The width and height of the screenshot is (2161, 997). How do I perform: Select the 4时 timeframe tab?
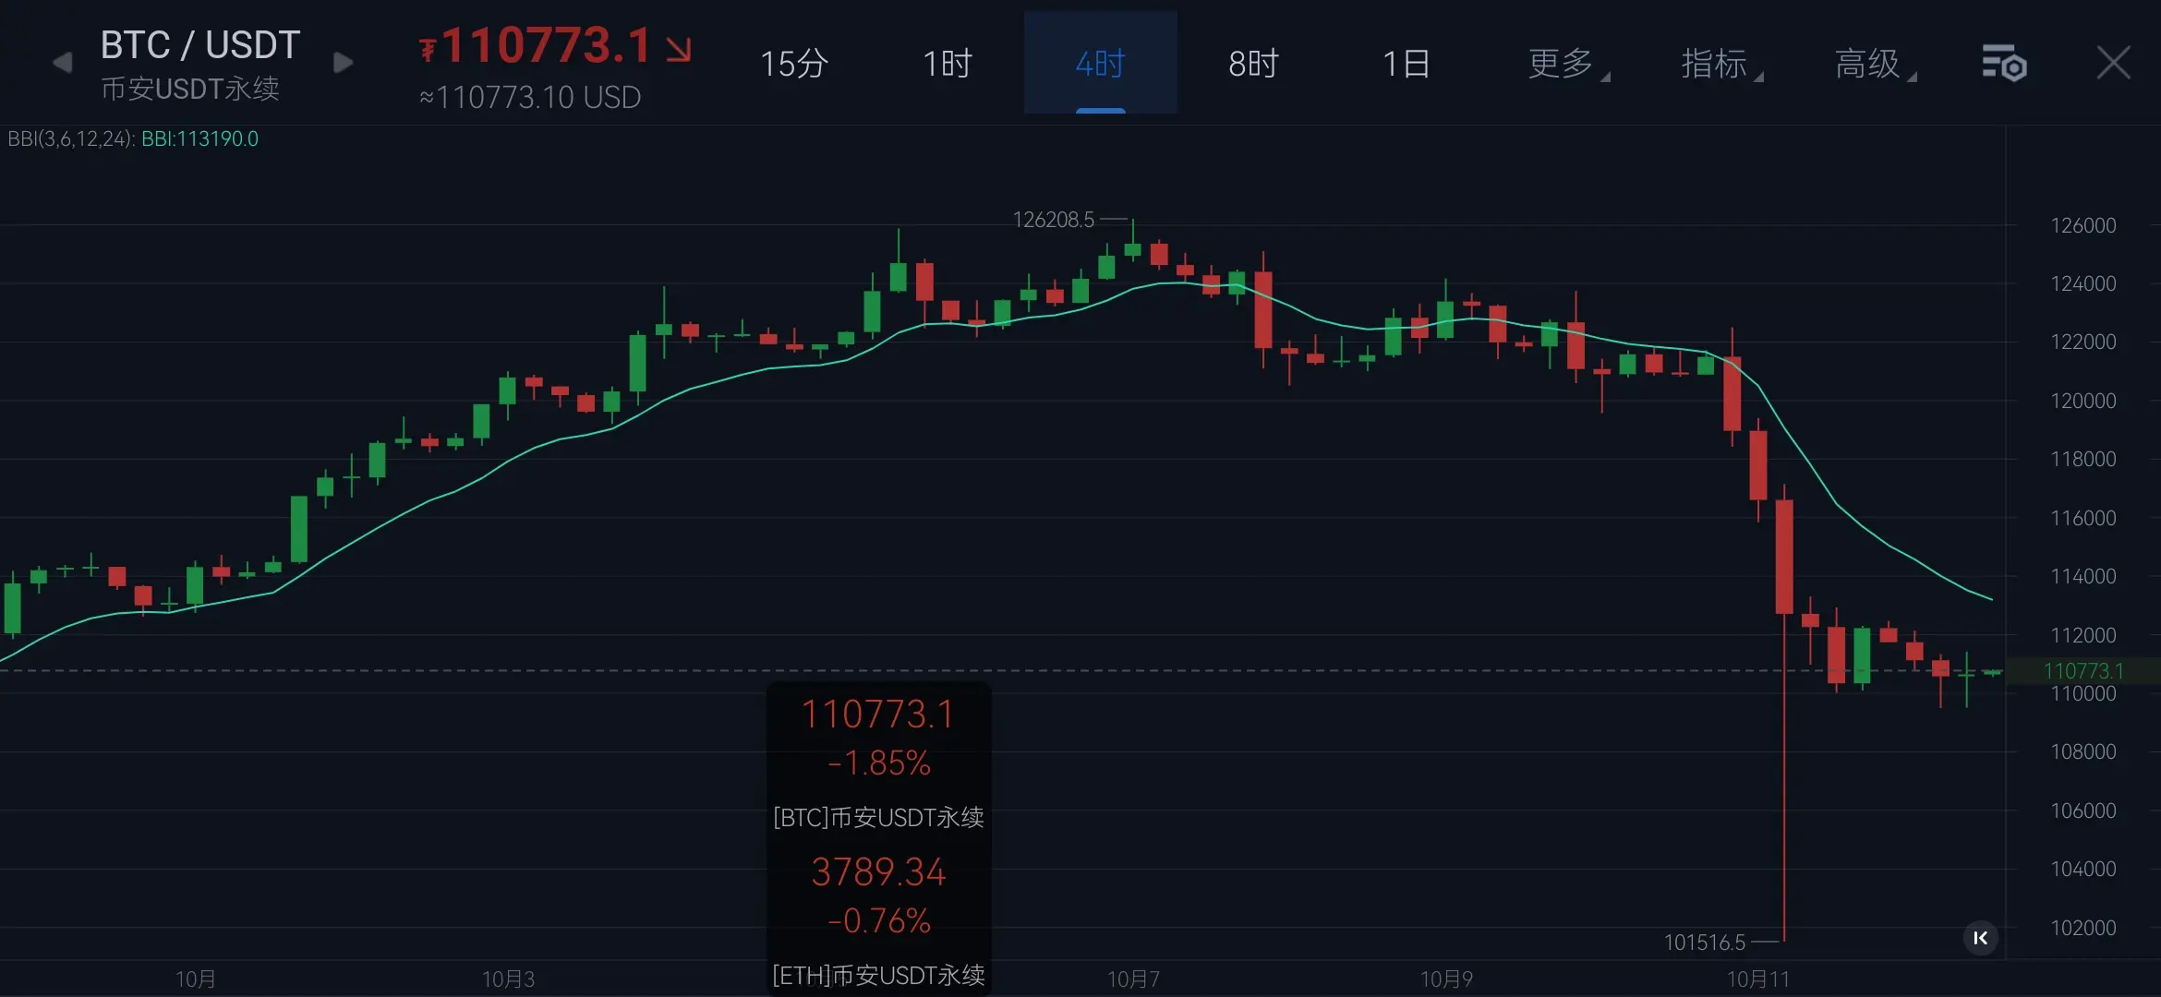[1100, 64]
